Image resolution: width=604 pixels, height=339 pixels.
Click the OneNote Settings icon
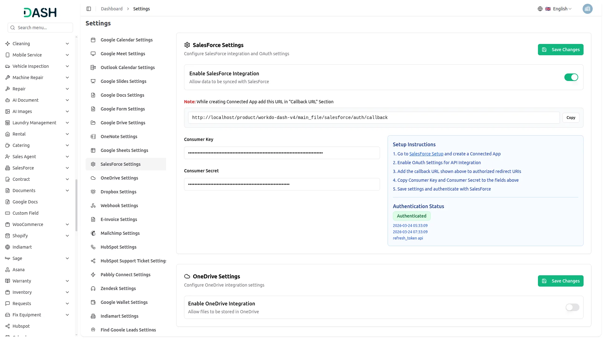[93, 137]
